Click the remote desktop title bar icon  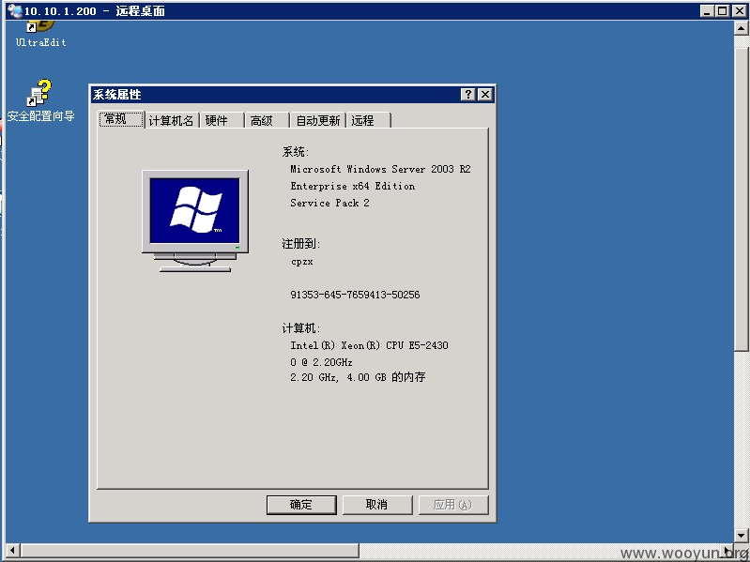14,10
